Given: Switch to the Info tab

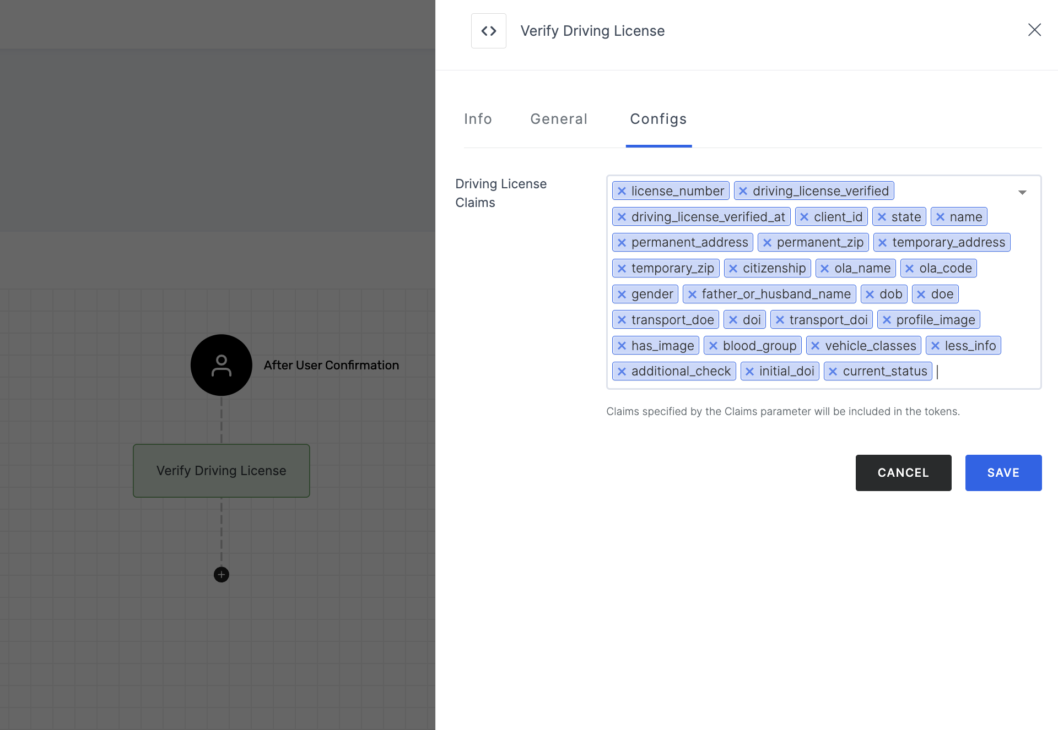Looking at the screenshot, I should point(478,119).
